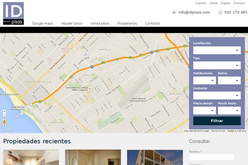Viewport: 248px width, 165px height.
Task: Click the phone handset icon
Action: (x=220, y=12)
